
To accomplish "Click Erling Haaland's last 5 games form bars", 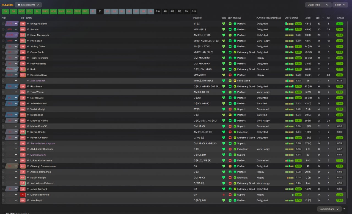I will pos(290,24).
